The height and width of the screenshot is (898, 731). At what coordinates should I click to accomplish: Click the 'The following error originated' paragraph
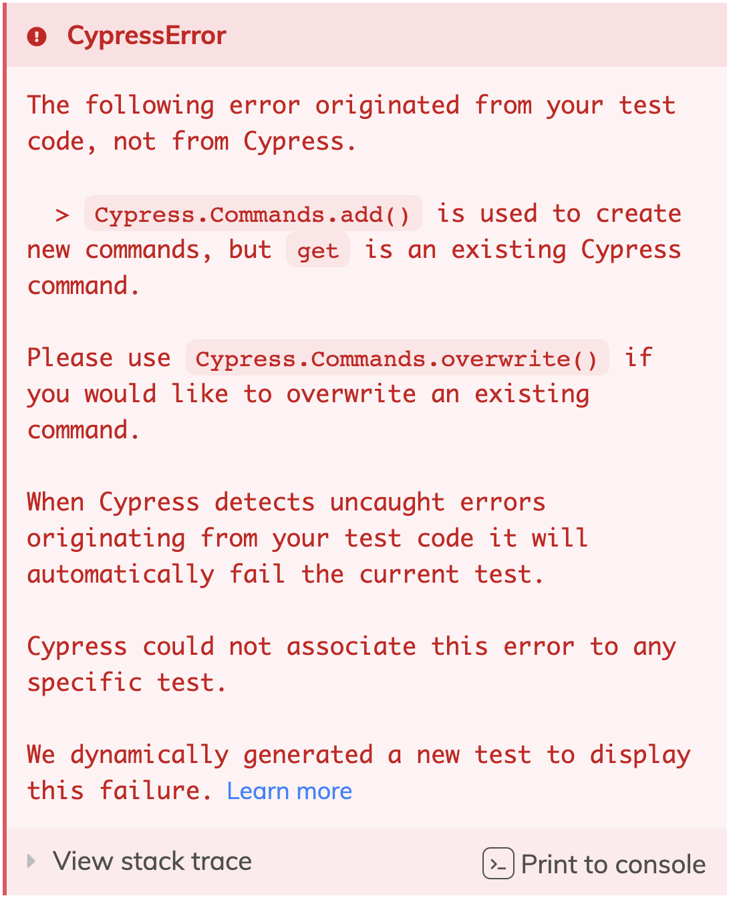[x=351, y=123]
